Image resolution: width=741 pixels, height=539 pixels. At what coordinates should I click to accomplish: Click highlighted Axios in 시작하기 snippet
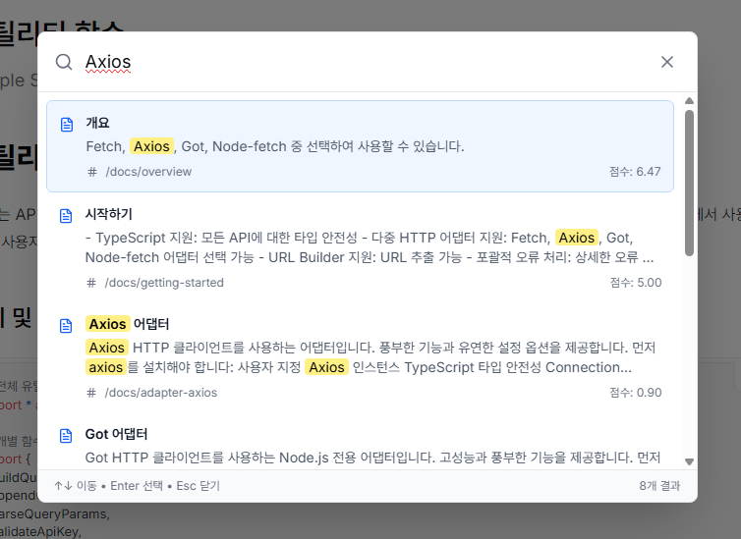577,238
